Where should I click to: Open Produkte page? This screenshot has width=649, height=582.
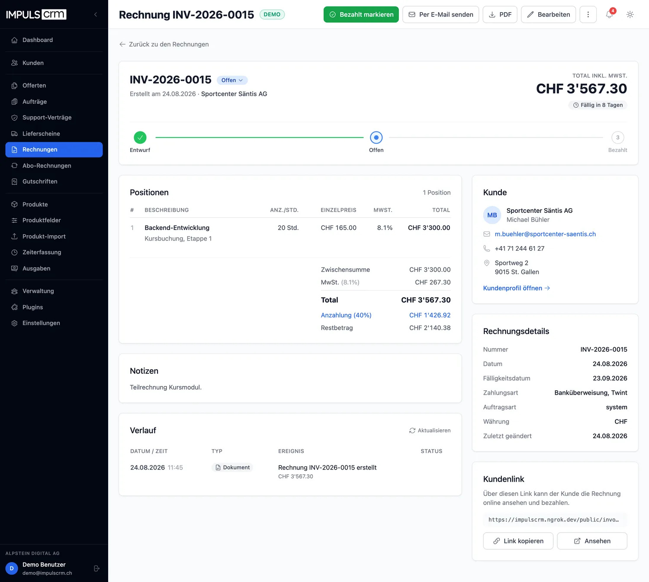coord(54,204)
